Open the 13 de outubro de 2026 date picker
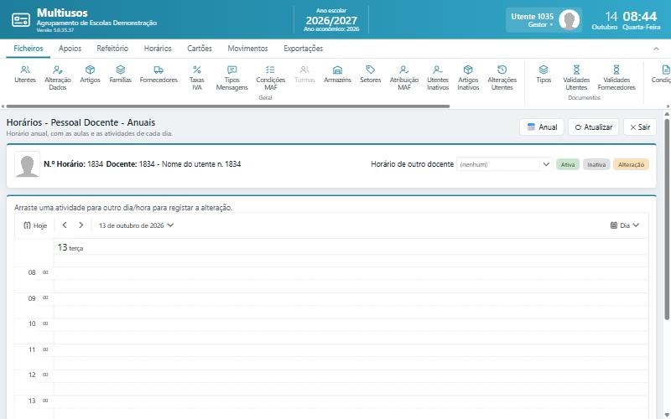Screen dimensions: 671x419 136,225
